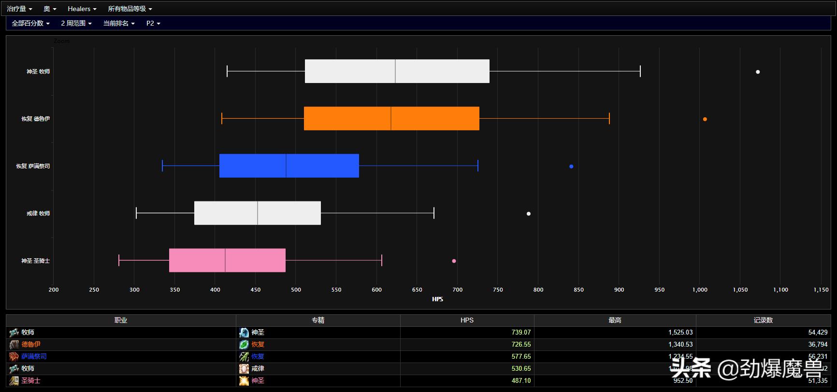Open the 全部百分数 percentile menu

(x=30, y=23)
